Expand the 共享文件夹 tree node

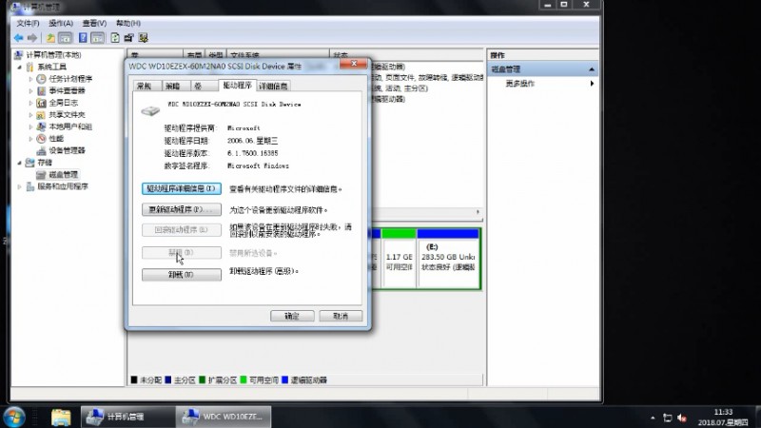pos(30,114)
